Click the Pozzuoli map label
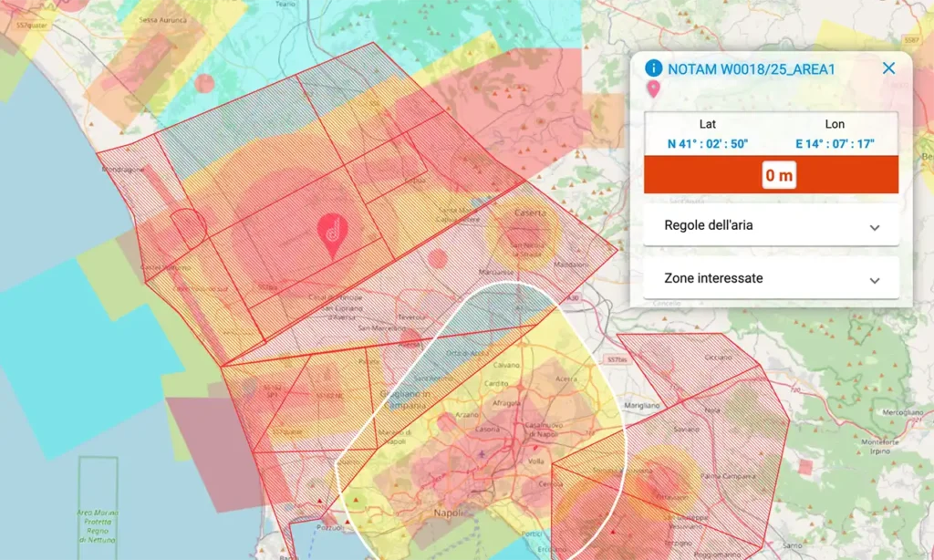Viewport: 934px width, 560px height. point(329,527)
